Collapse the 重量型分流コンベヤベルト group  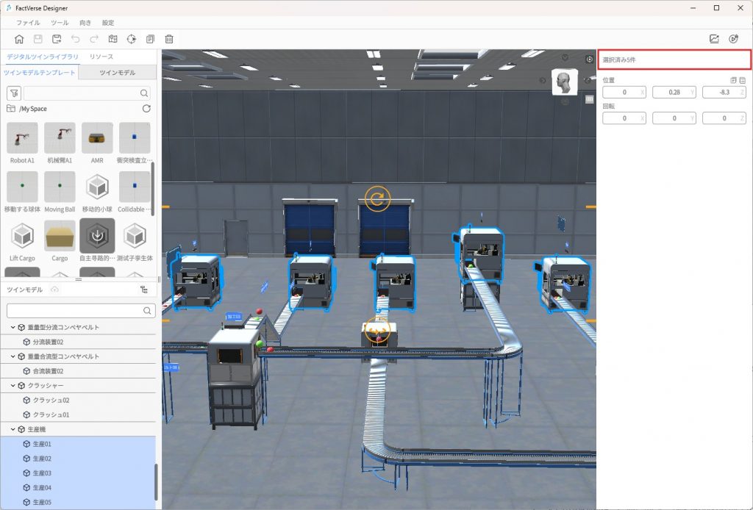point(13,327)
